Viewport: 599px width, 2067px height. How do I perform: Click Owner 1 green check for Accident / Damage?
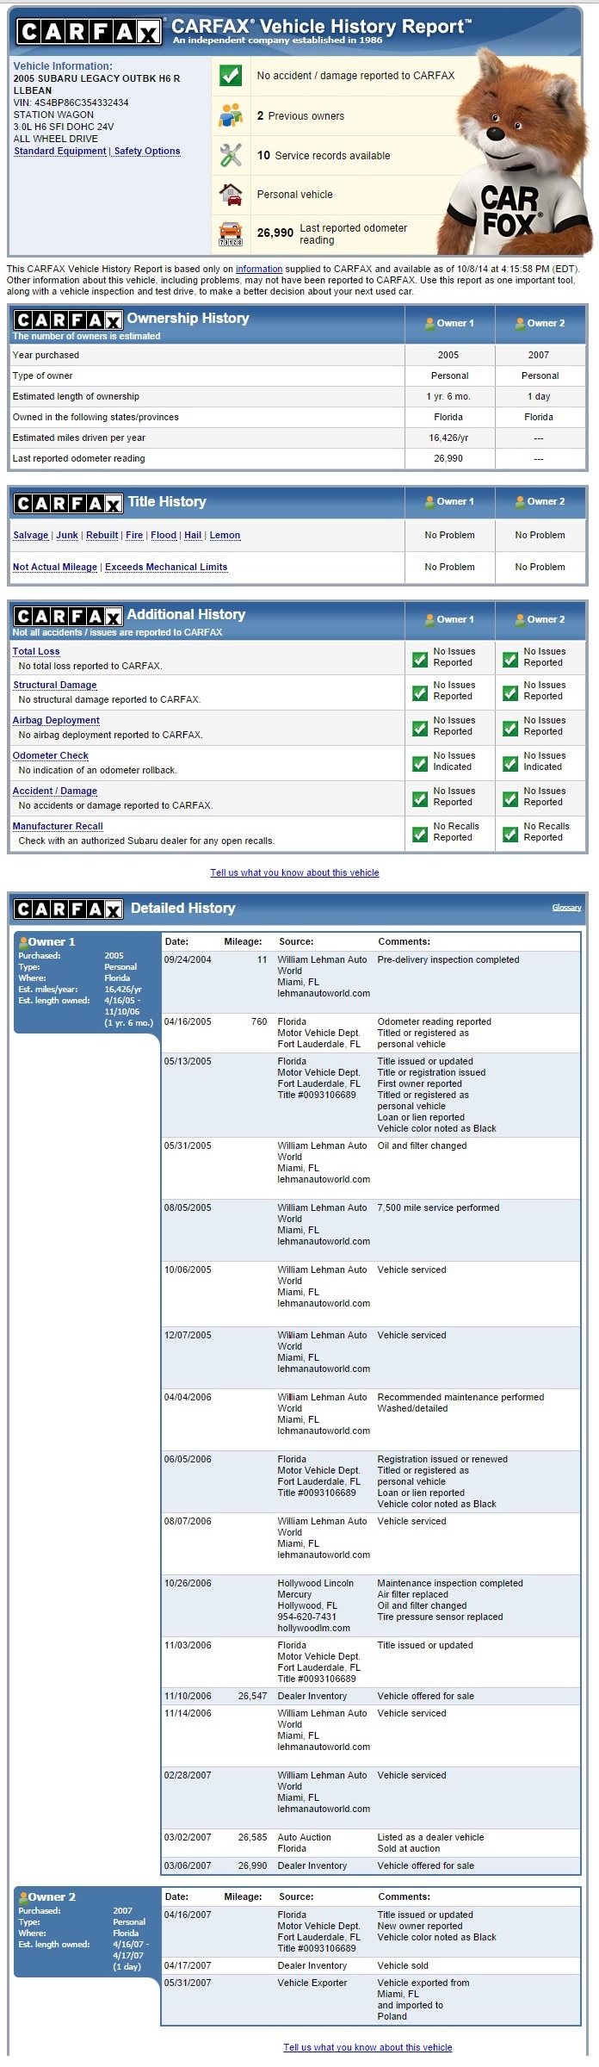(x=420, y=799)
